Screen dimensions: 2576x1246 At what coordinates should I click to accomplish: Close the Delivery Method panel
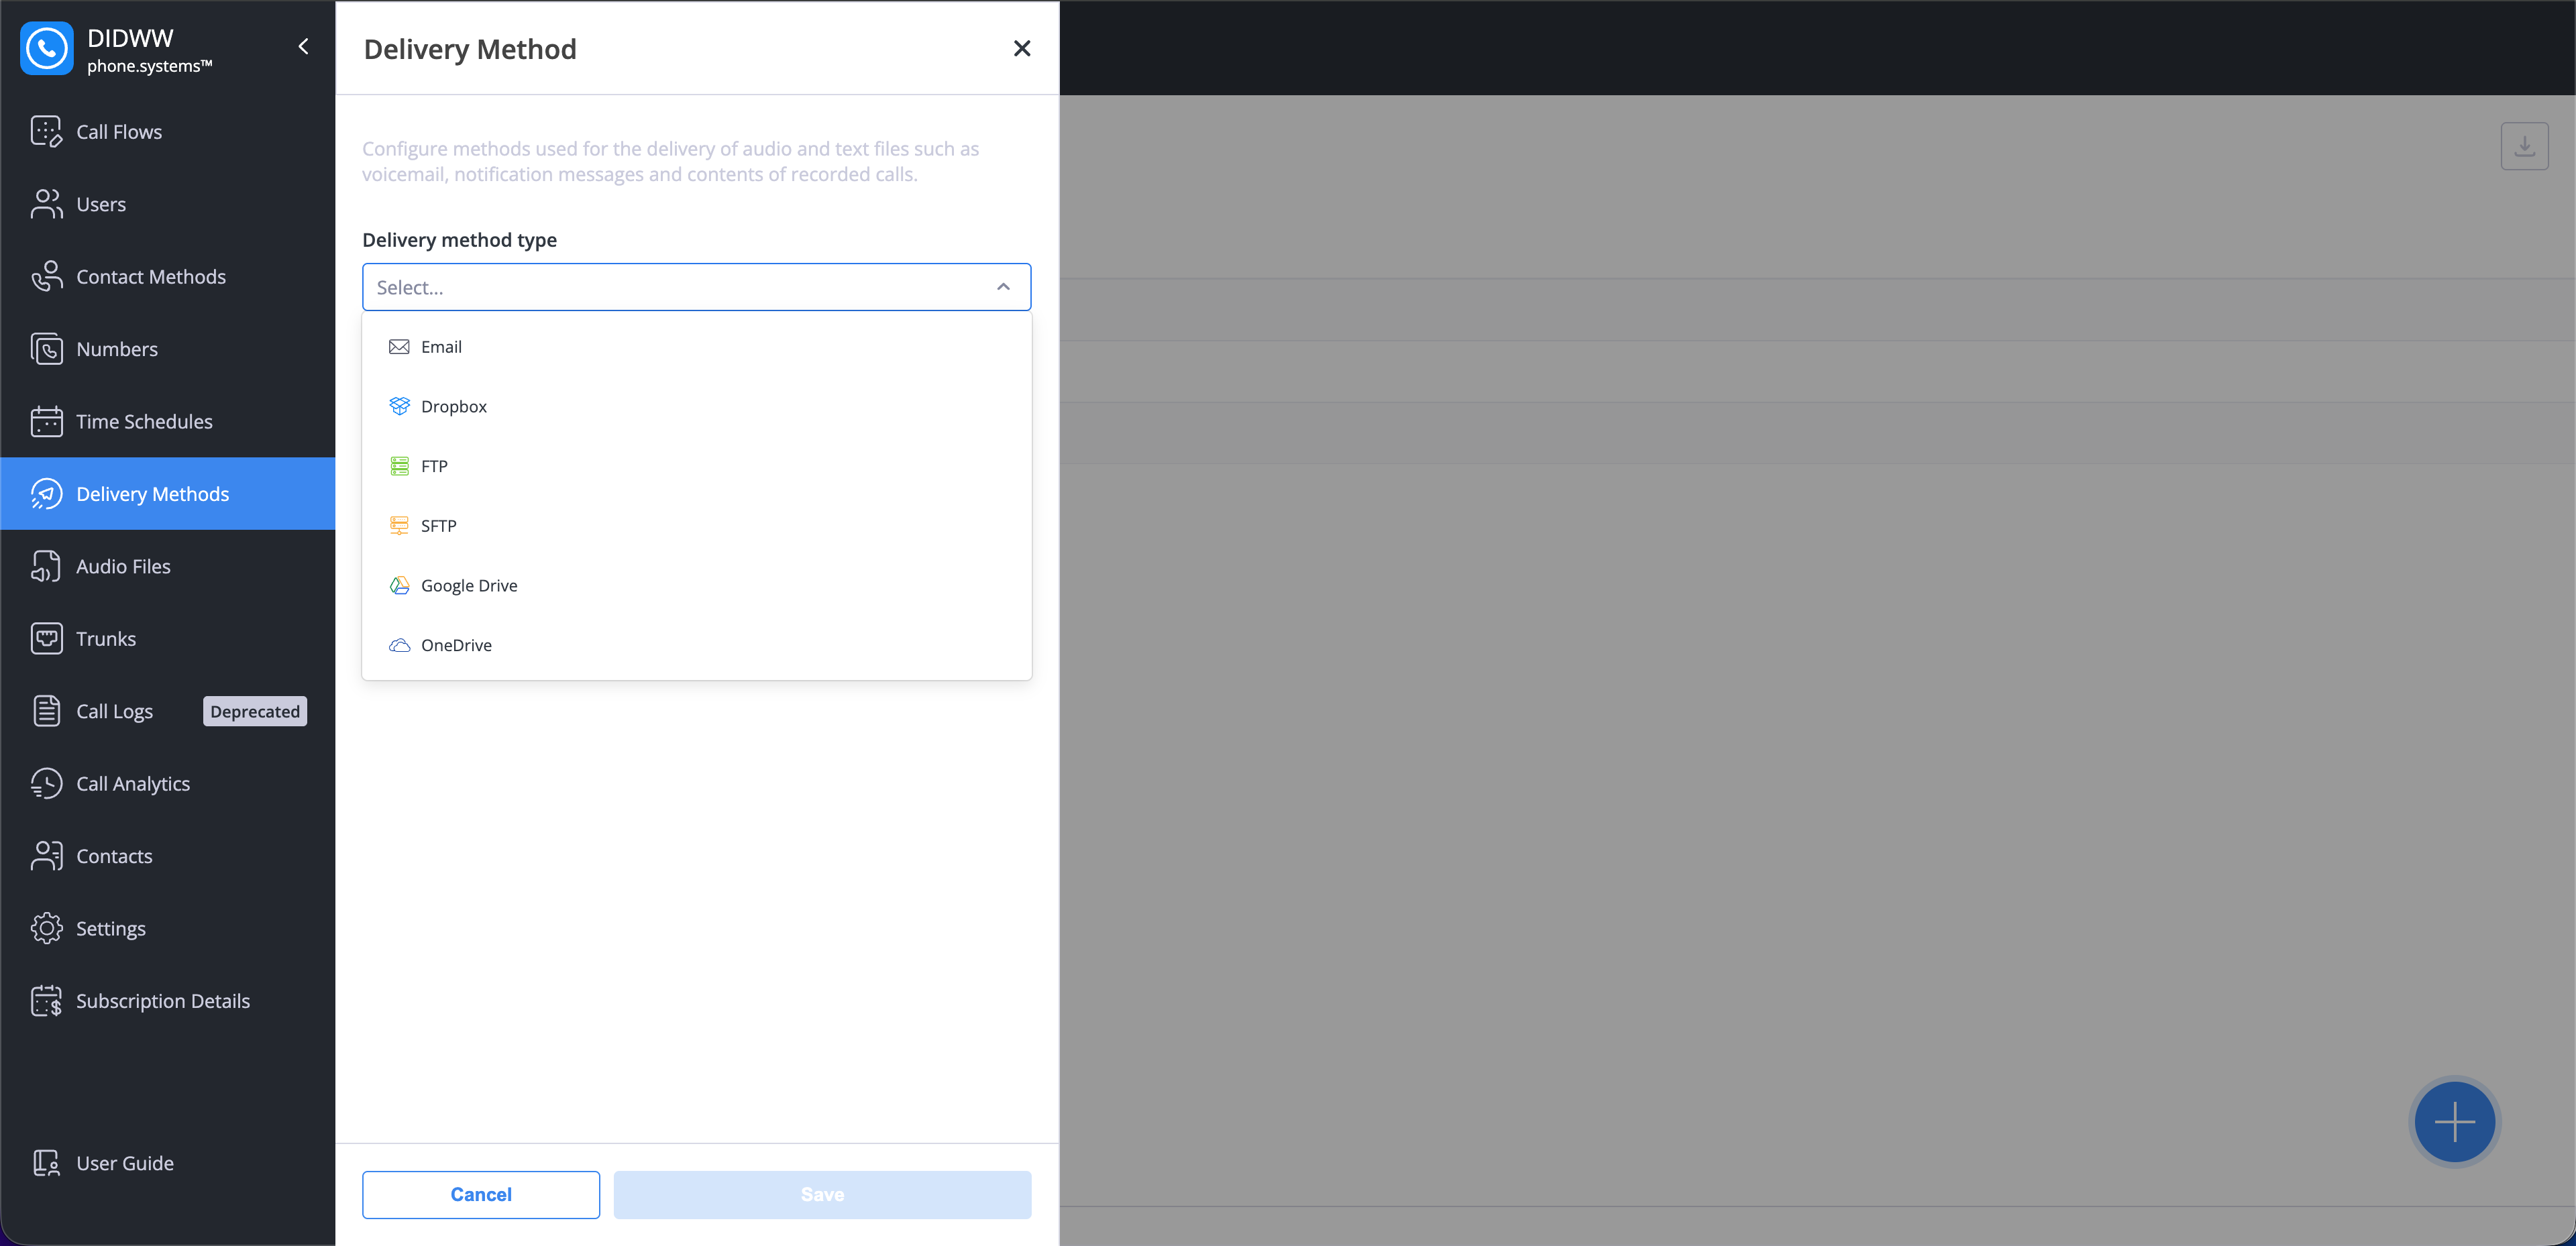pos(1021,49)
